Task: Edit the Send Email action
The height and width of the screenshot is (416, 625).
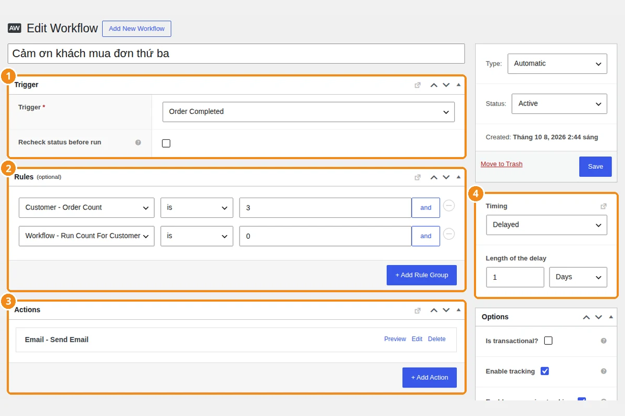Action: [417, 339]
